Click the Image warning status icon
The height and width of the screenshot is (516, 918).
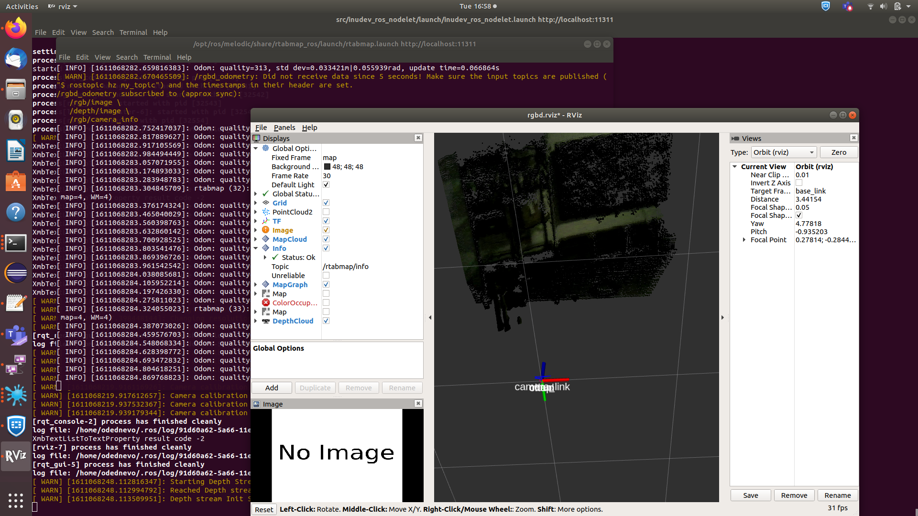tap(266, 230)
